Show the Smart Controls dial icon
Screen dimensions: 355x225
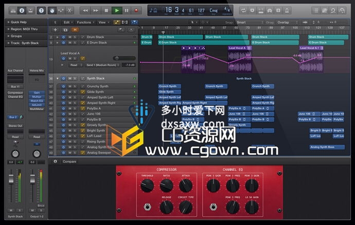tap(52, 10)
